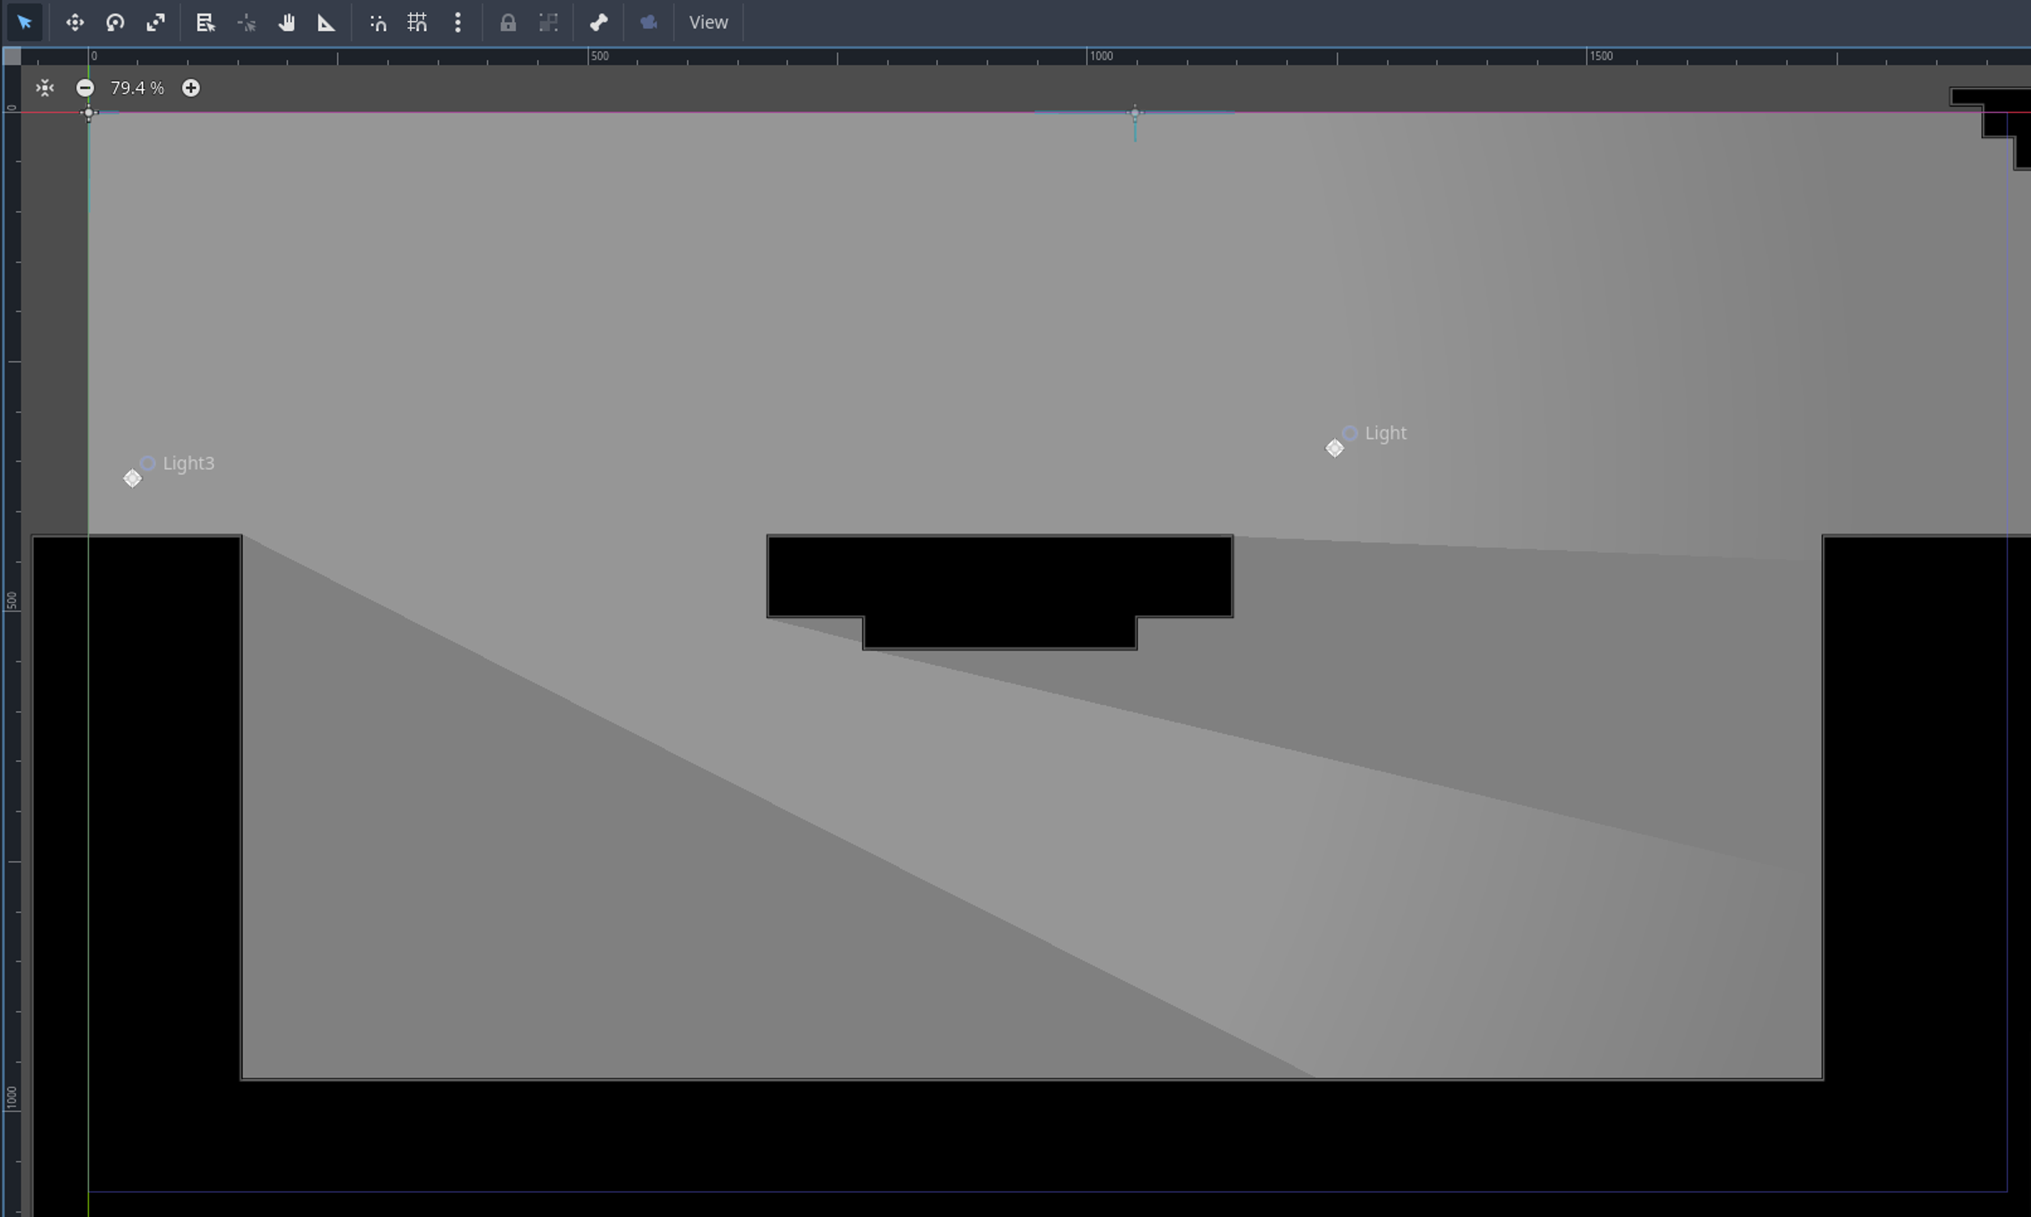Screen dimensions: 2031x1217
Task: Click the overflow/more options icon
Action: pos(458,22)
